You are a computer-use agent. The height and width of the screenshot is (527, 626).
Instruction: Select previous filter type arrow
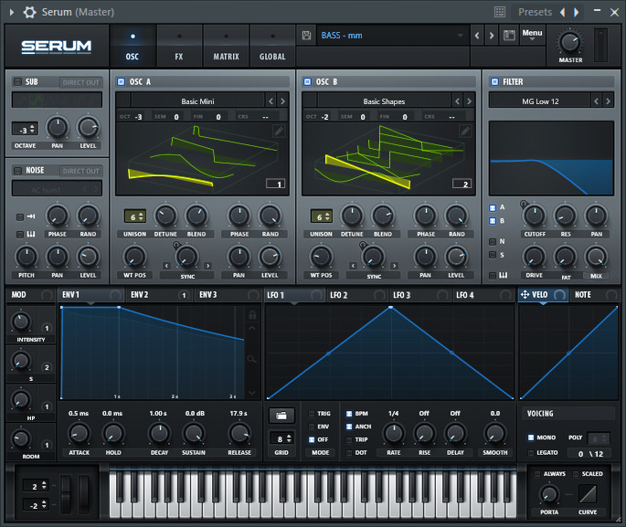coord(597,101)
